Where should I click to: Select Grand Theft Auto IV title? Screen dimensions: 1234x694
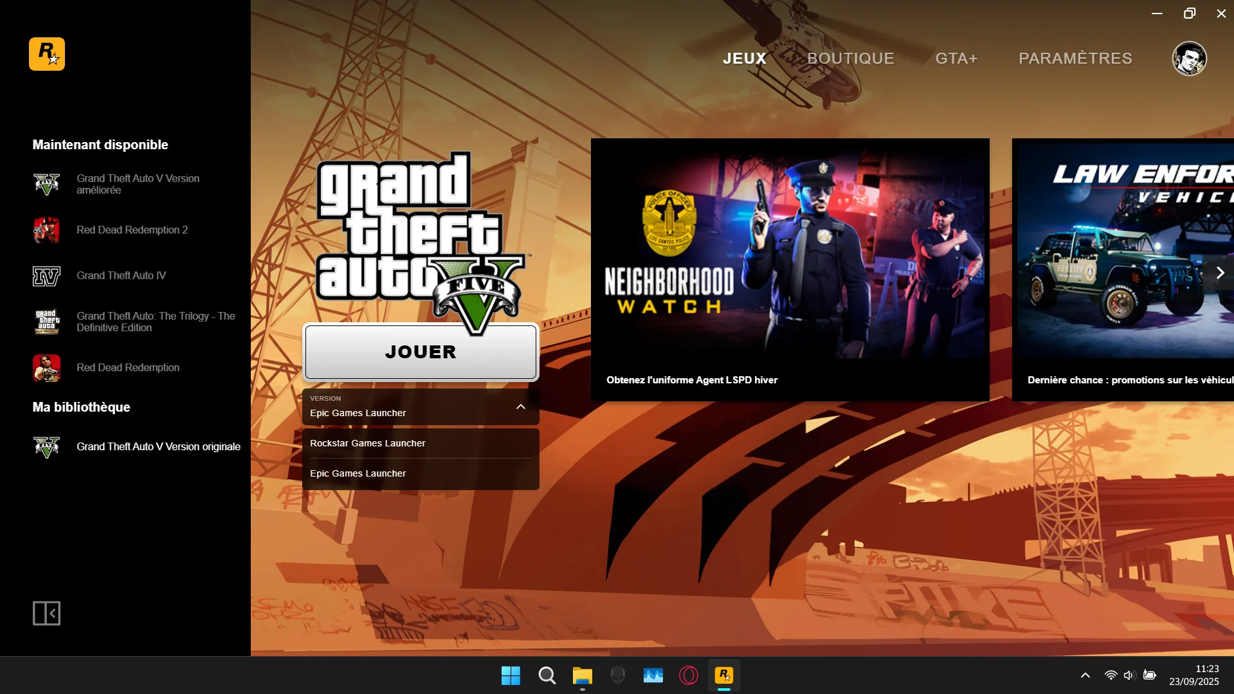click(x=122, y=276)
